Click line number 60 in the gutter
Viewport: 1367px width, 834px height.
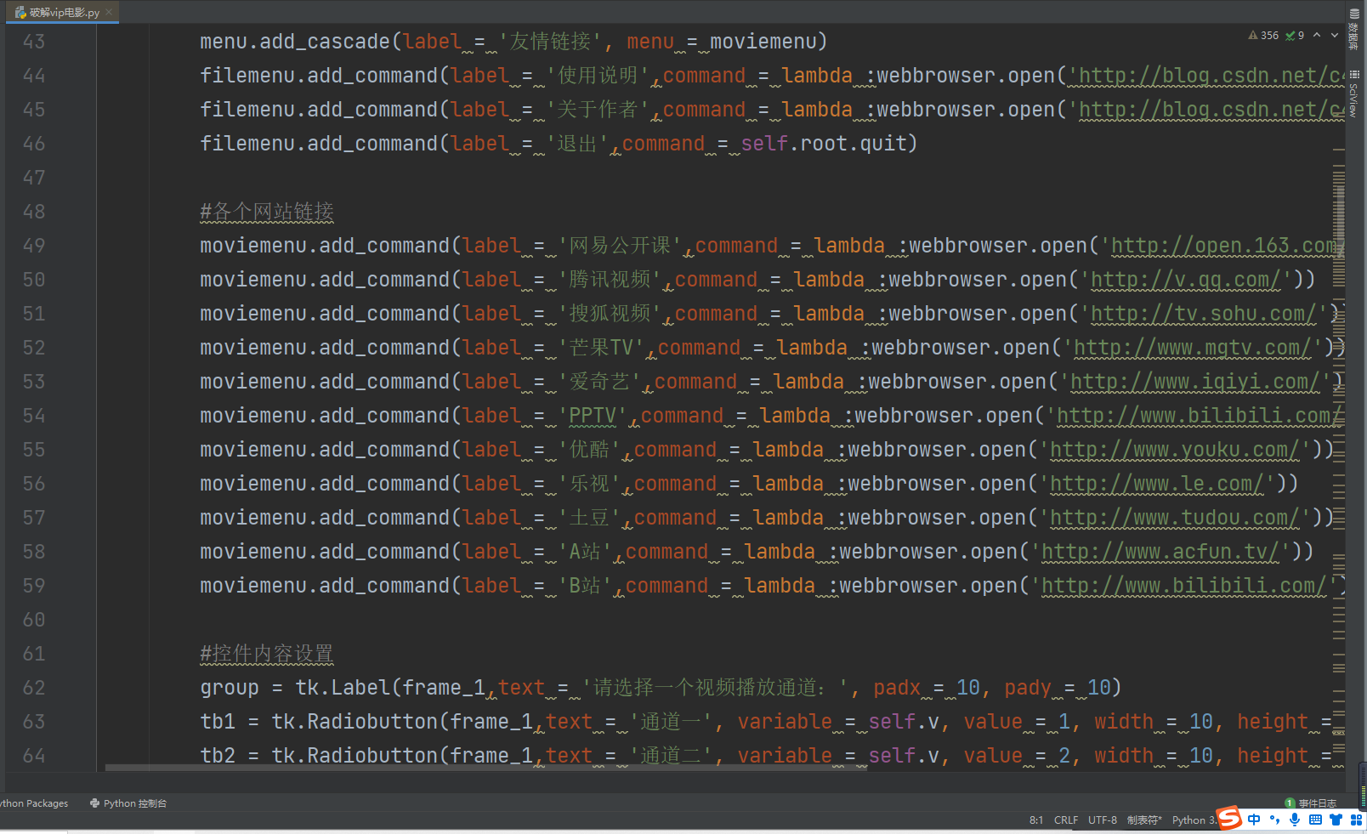34,620
